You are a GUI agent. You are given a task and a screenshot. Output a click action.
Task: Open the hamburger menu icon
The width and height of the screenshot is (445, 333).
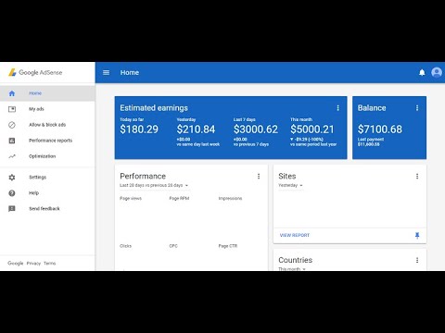coord(106,72)
